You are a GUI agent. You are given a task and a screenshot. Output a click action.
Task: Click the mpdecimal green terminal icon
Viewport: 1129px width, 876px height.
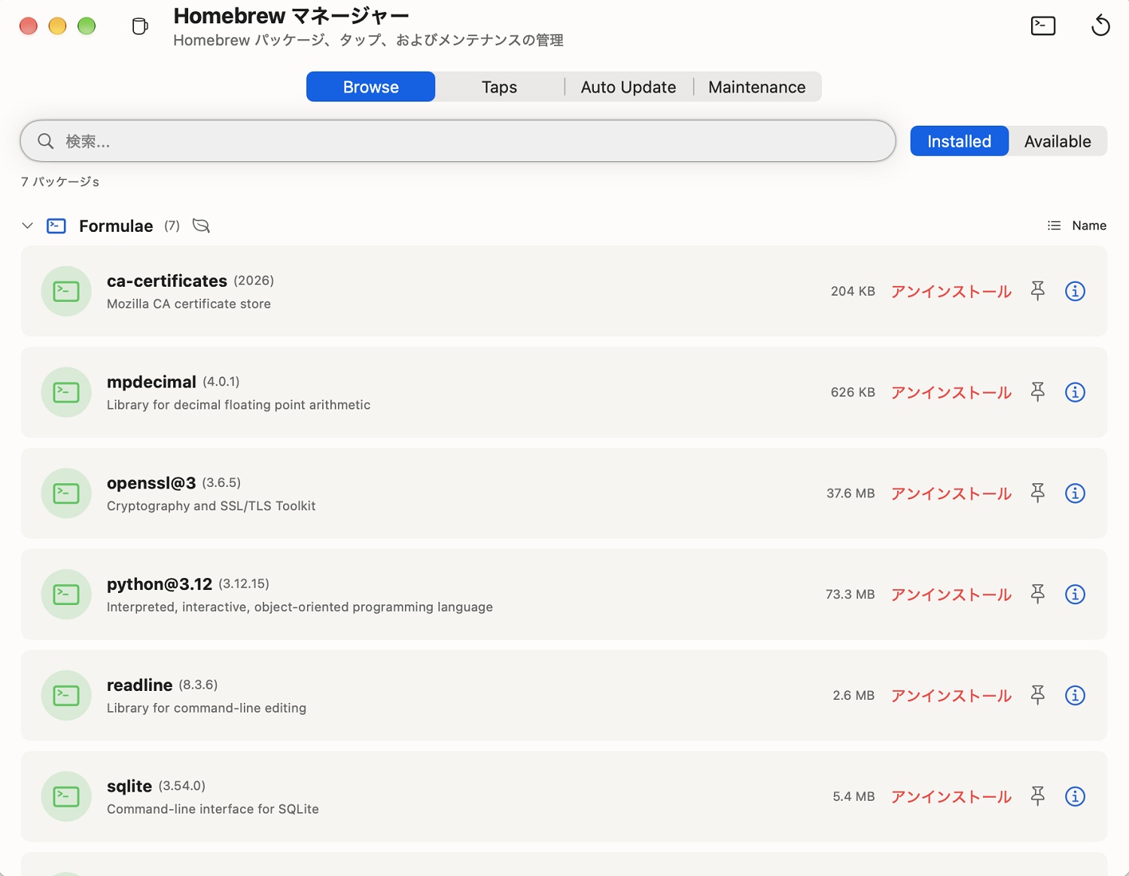point(66,392)
